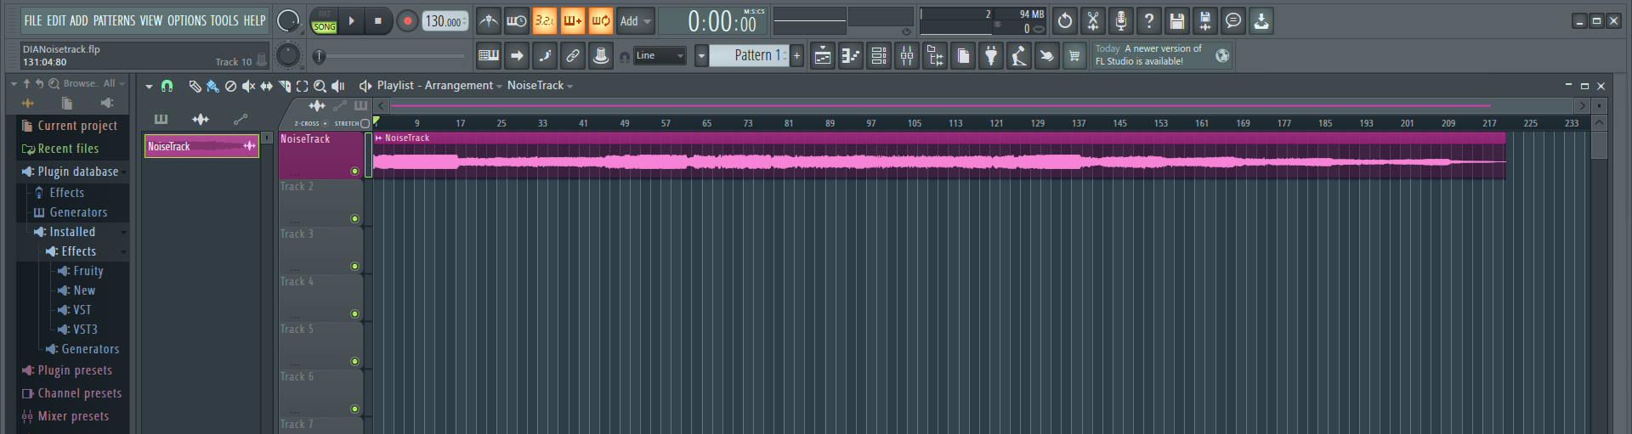The image size is (1632, 434).
Task: Toggle loop recording
Action: click(x=600, y=20)
